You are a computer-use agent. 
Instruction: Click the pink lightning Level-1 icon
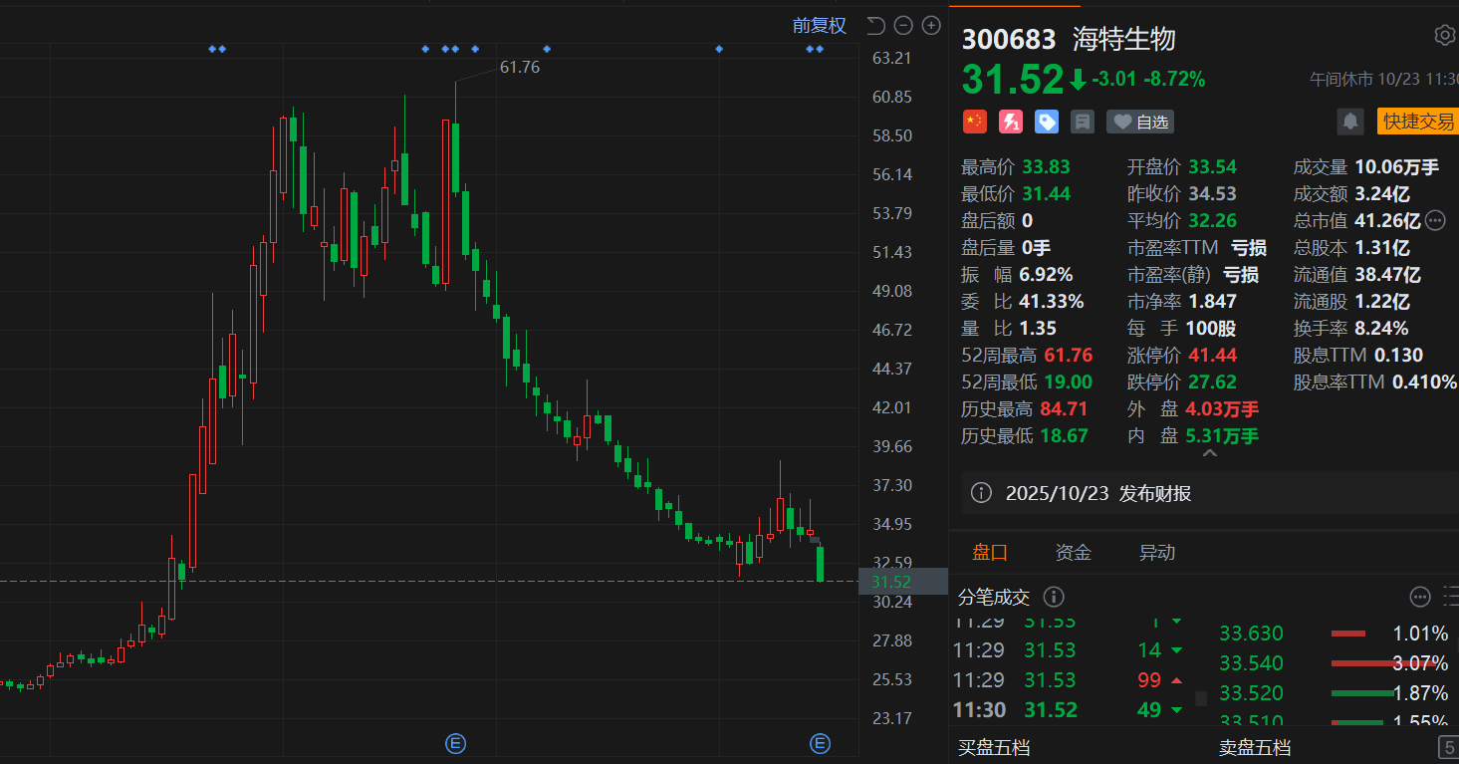pyautogui.click(x=1010, y=122)
